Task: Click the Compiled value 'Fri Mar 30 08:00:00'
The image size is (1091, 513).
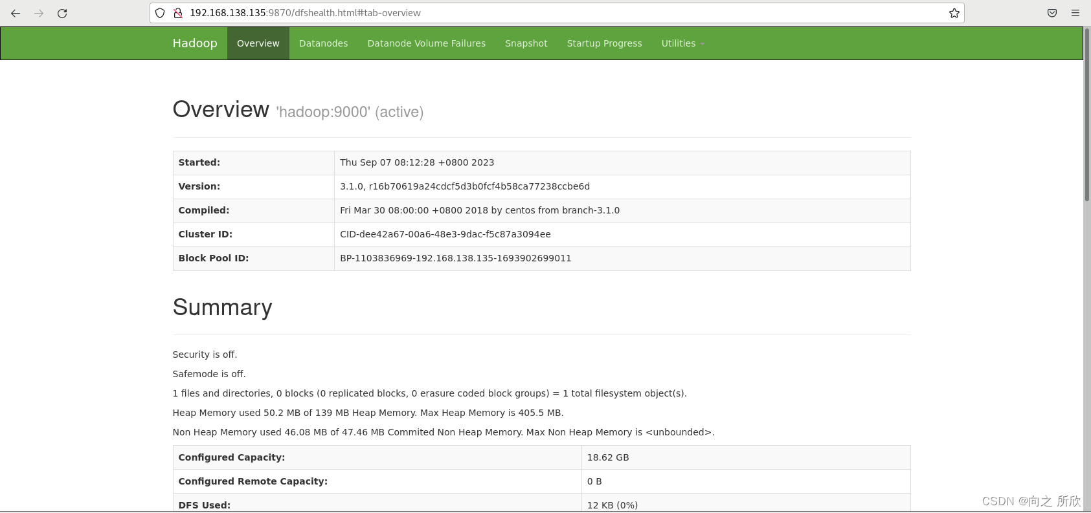Action: point(480,210)
